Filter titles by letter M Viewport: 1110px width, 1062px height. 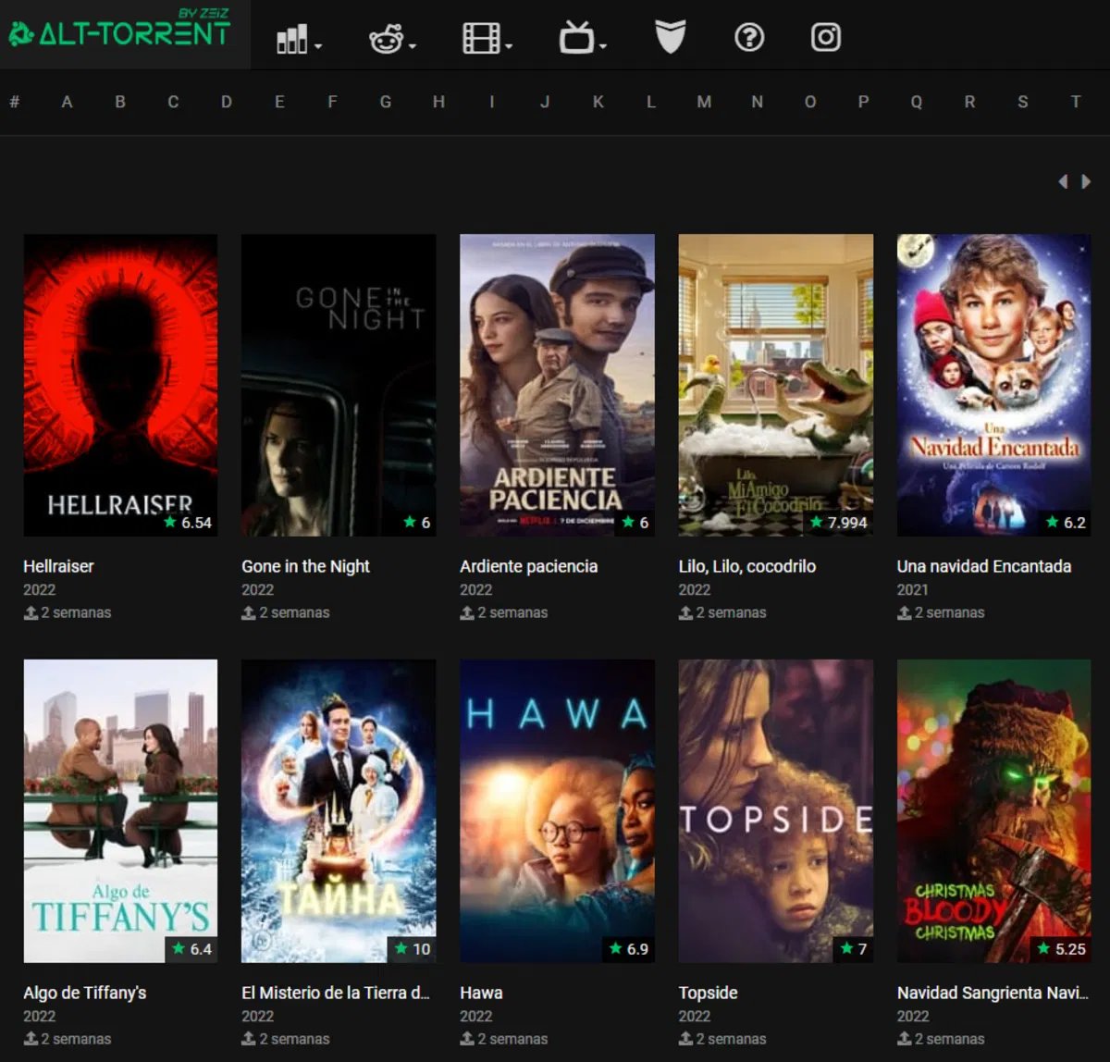(x=704, y=102)
